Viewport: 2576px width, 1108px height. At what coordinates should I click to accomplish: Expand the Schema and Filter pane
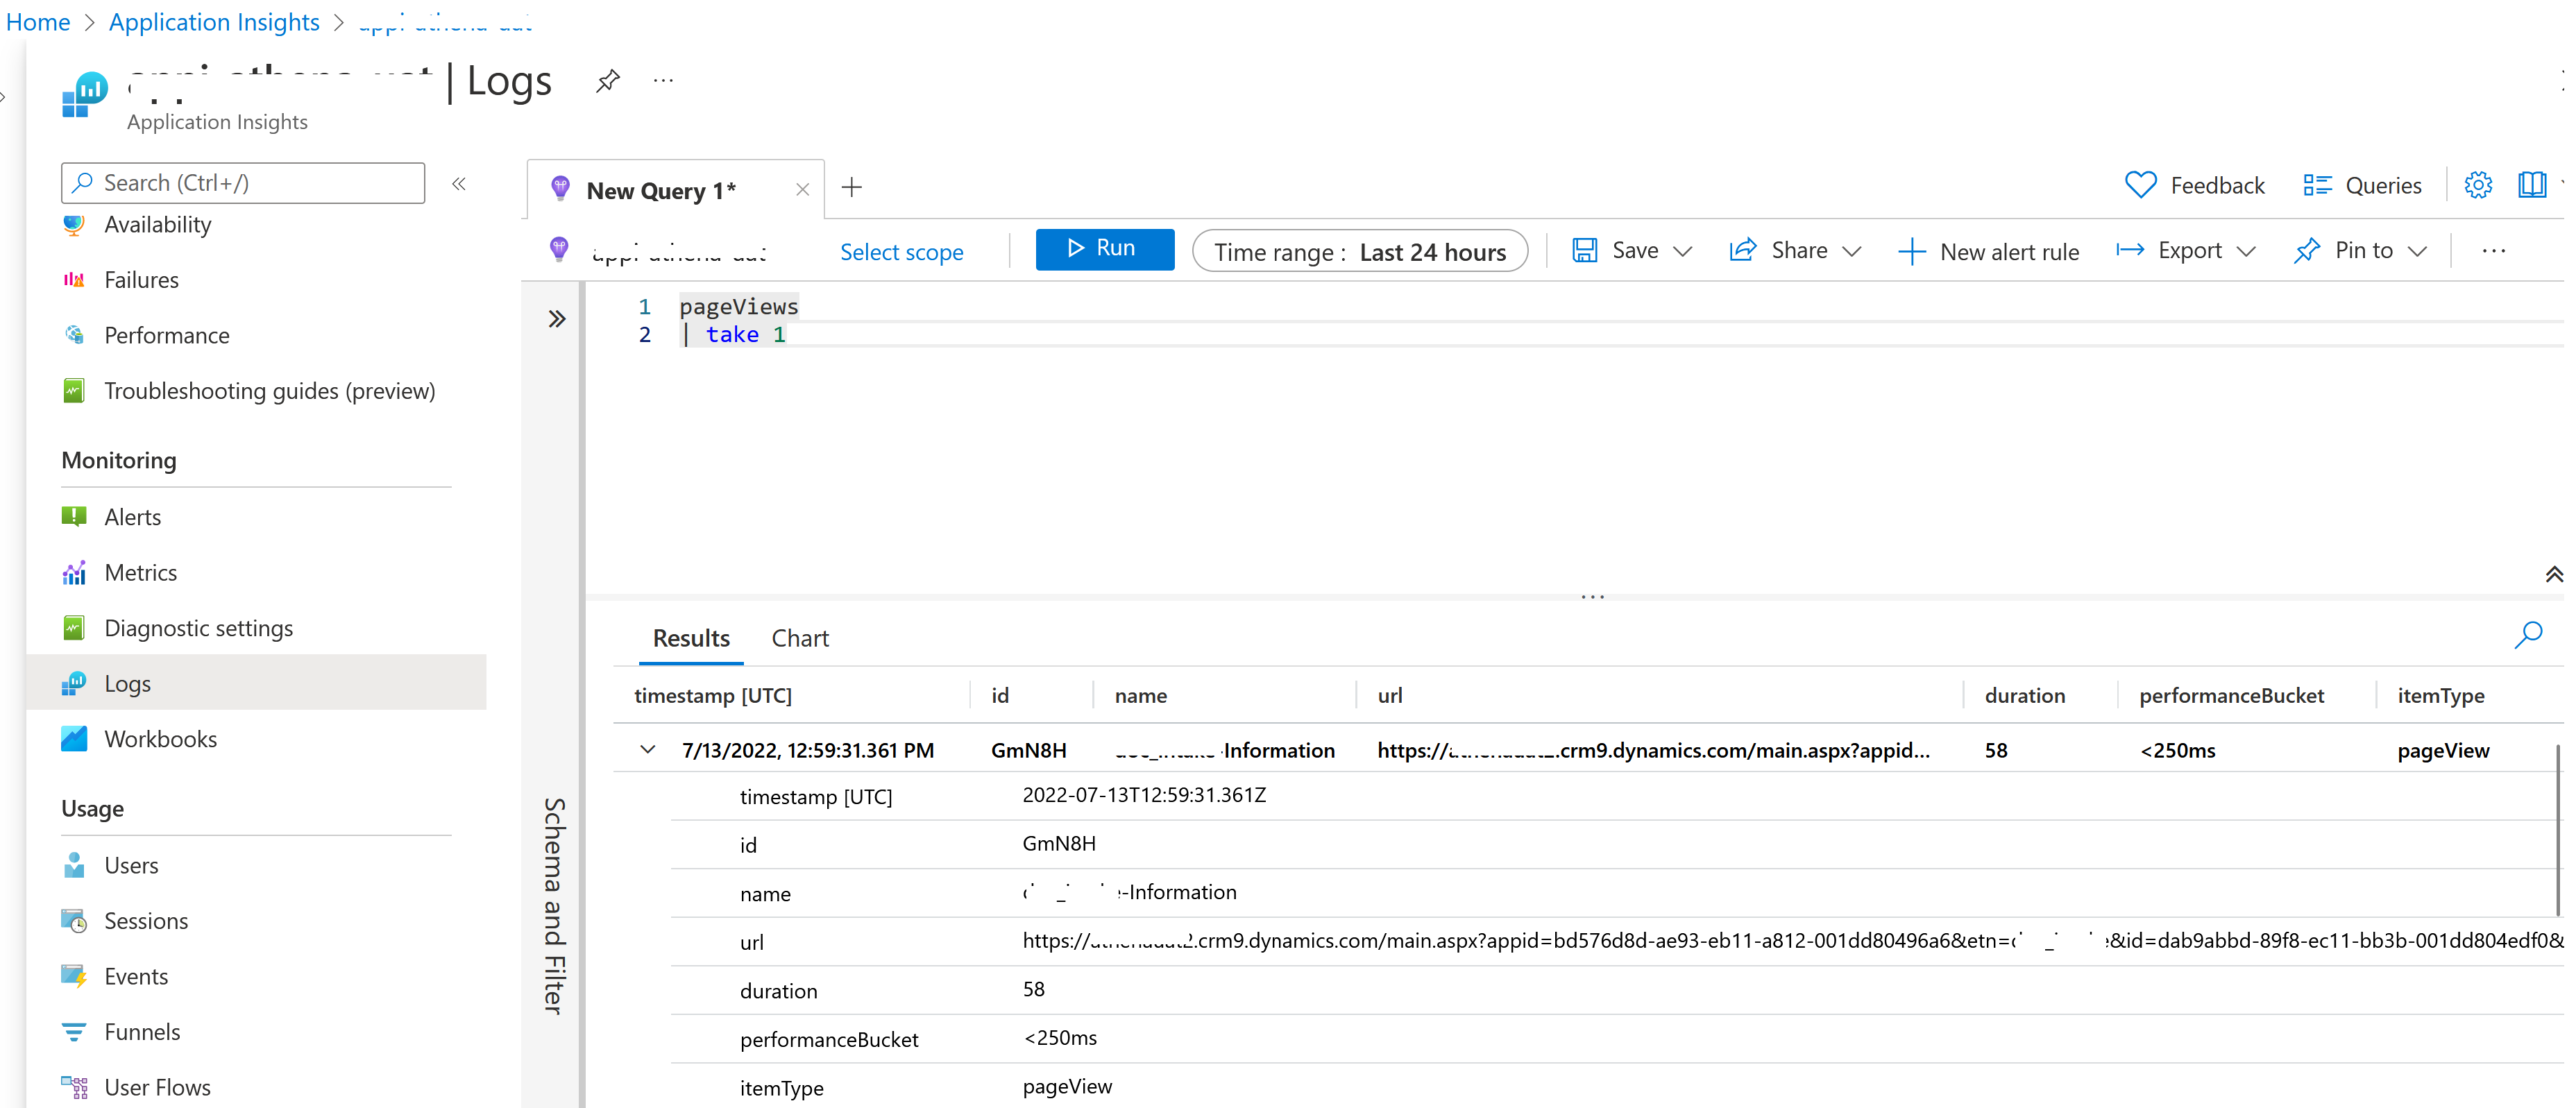tap(557, 320)
